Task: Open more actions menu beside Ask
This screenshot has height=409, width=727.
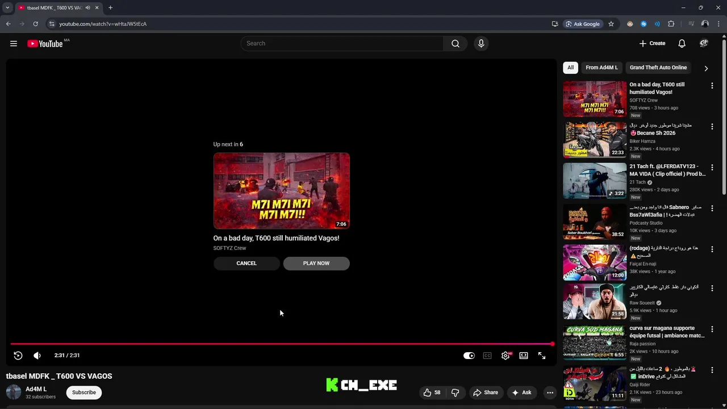Action: 550,393
